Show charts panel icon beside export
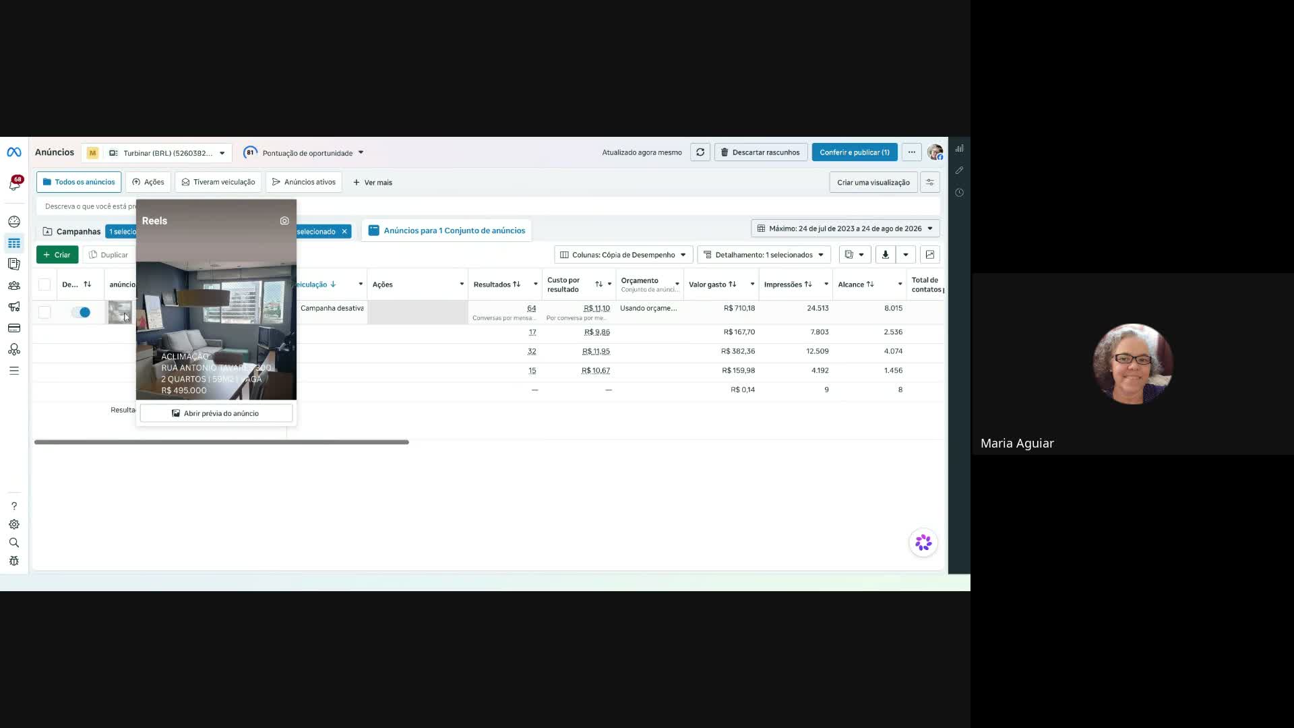This screenshot has height=728, width=1294. click(930, 255)
